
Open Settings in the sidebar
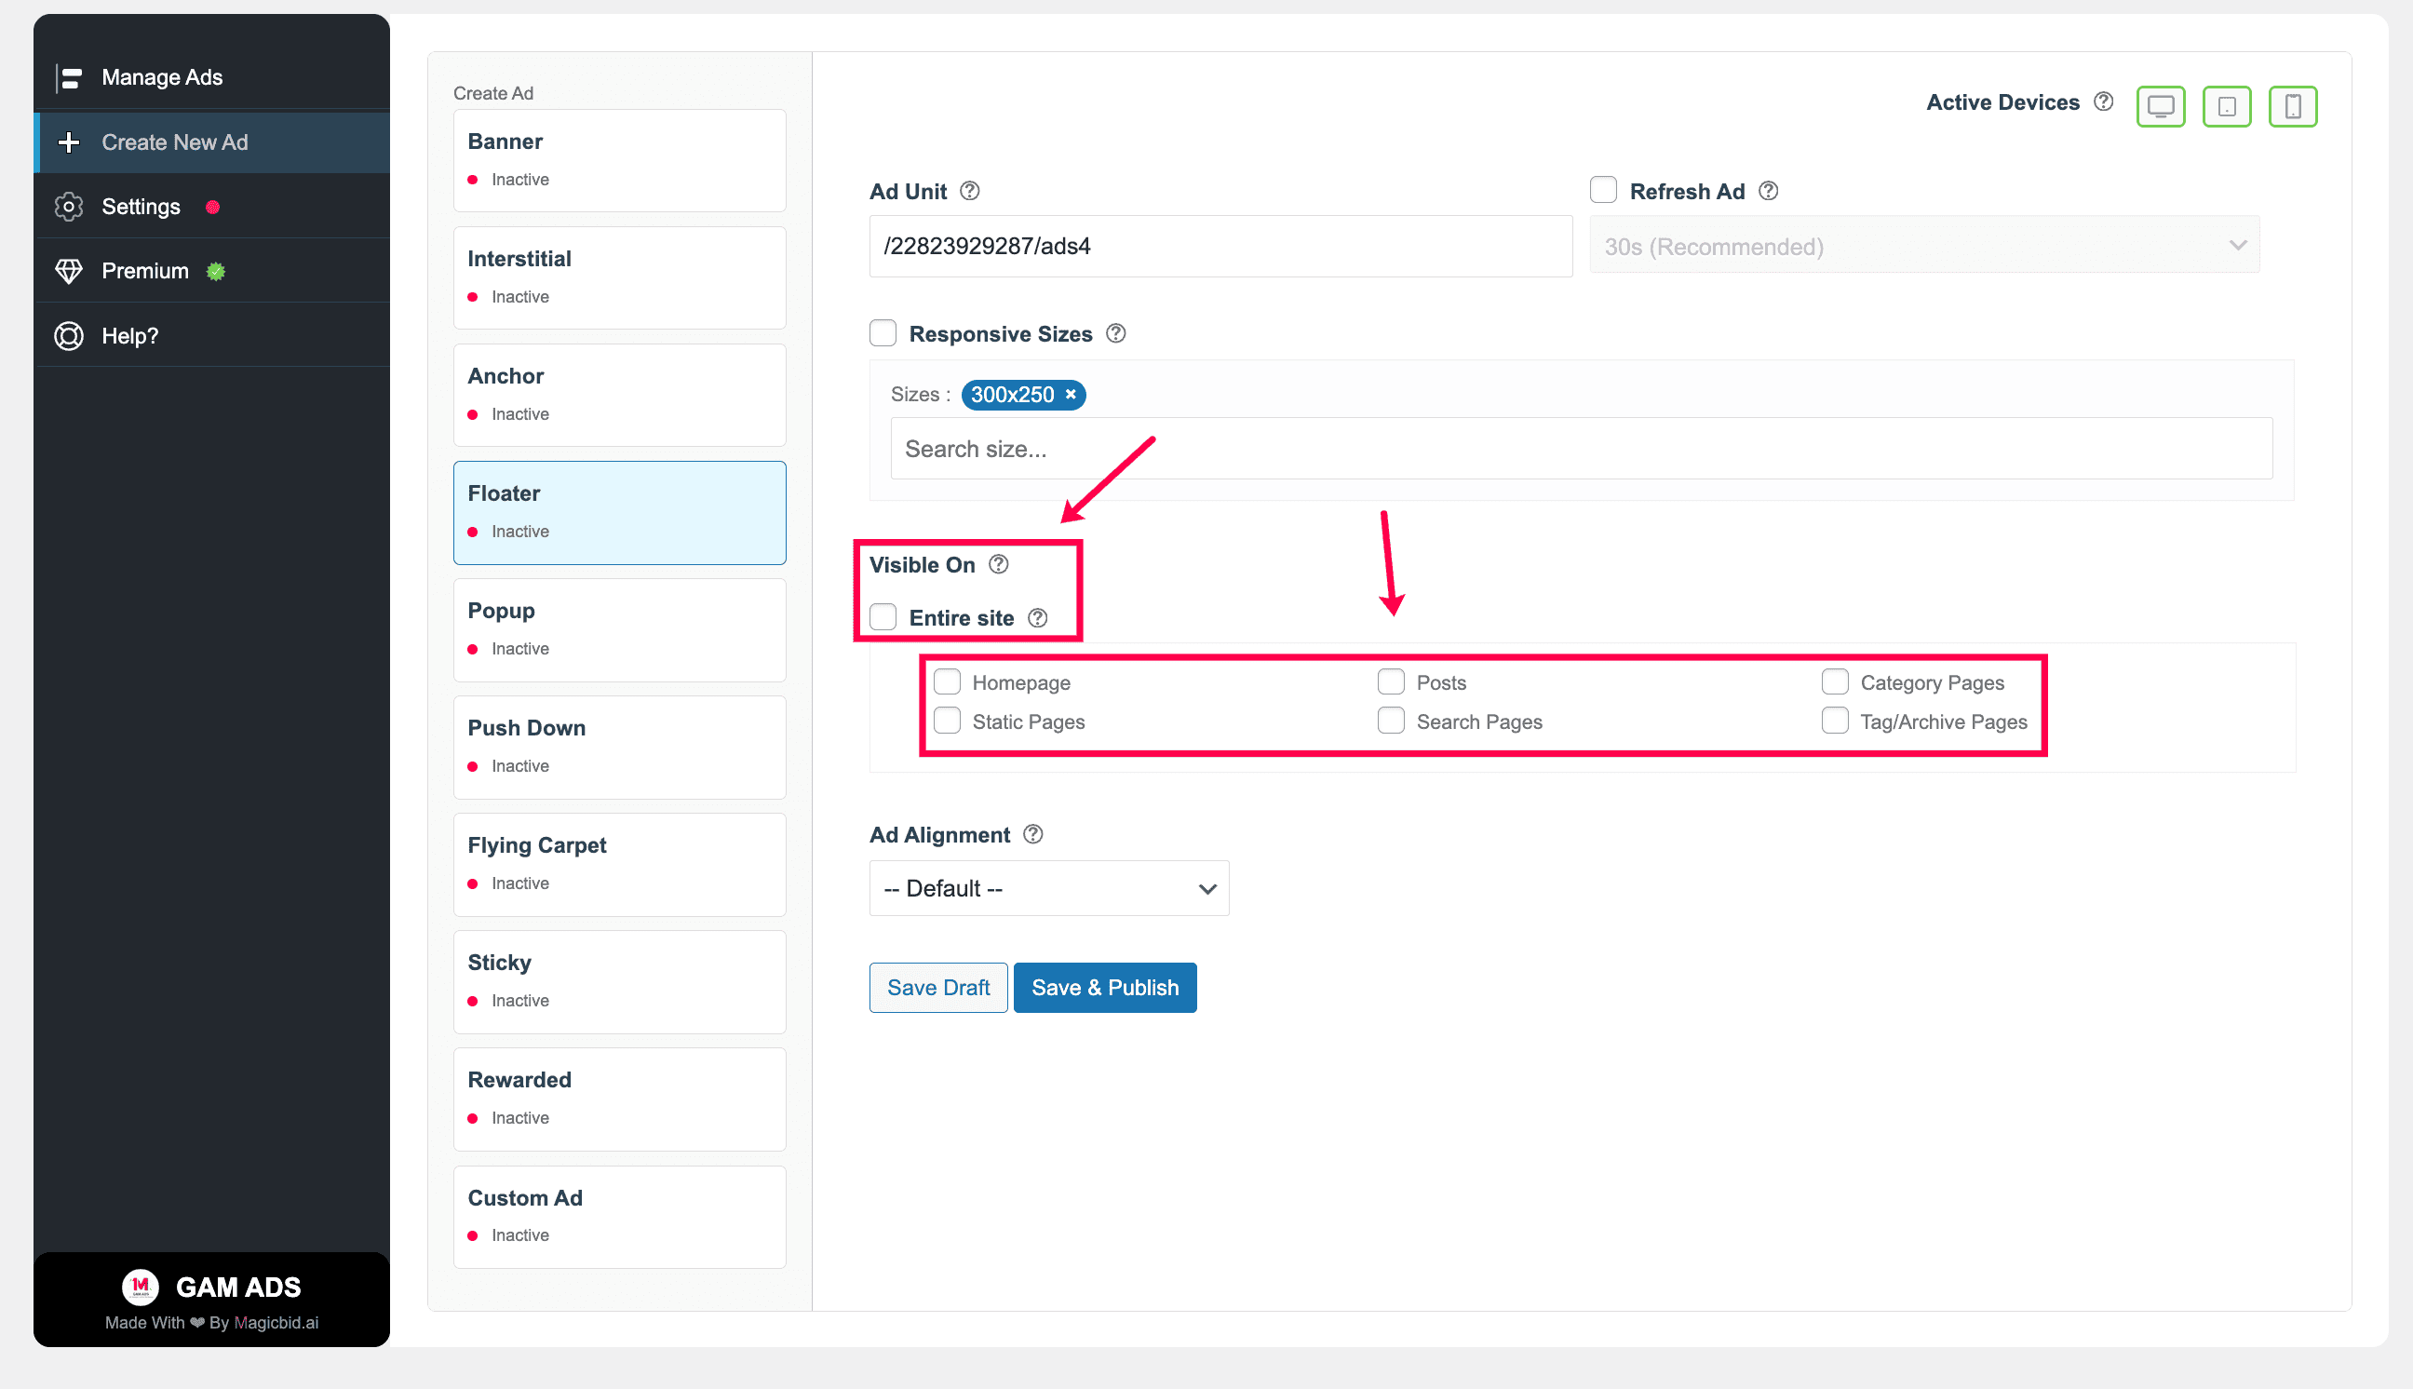(x=210, y=206)
